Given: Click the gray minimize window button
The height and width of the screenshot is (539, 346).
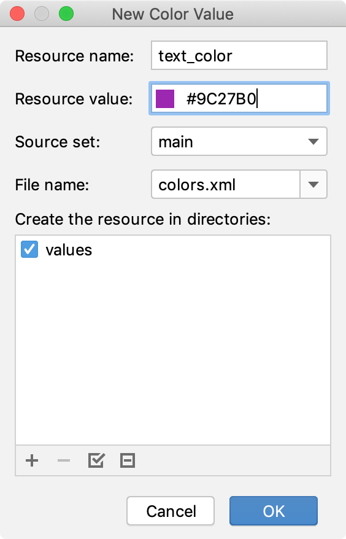Looking at the screenshot, I should click(x=42, y=14).
